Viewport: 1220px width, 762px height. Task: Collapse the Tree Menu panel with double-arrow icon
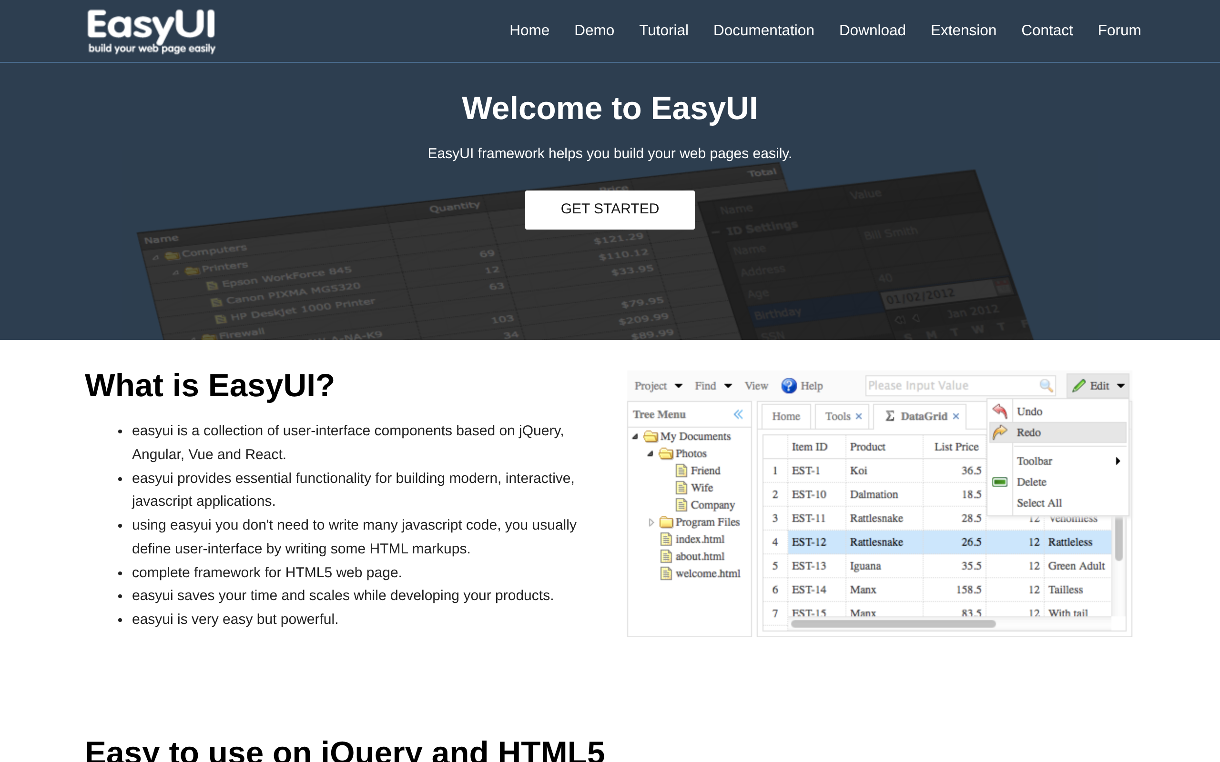[738, 414]
